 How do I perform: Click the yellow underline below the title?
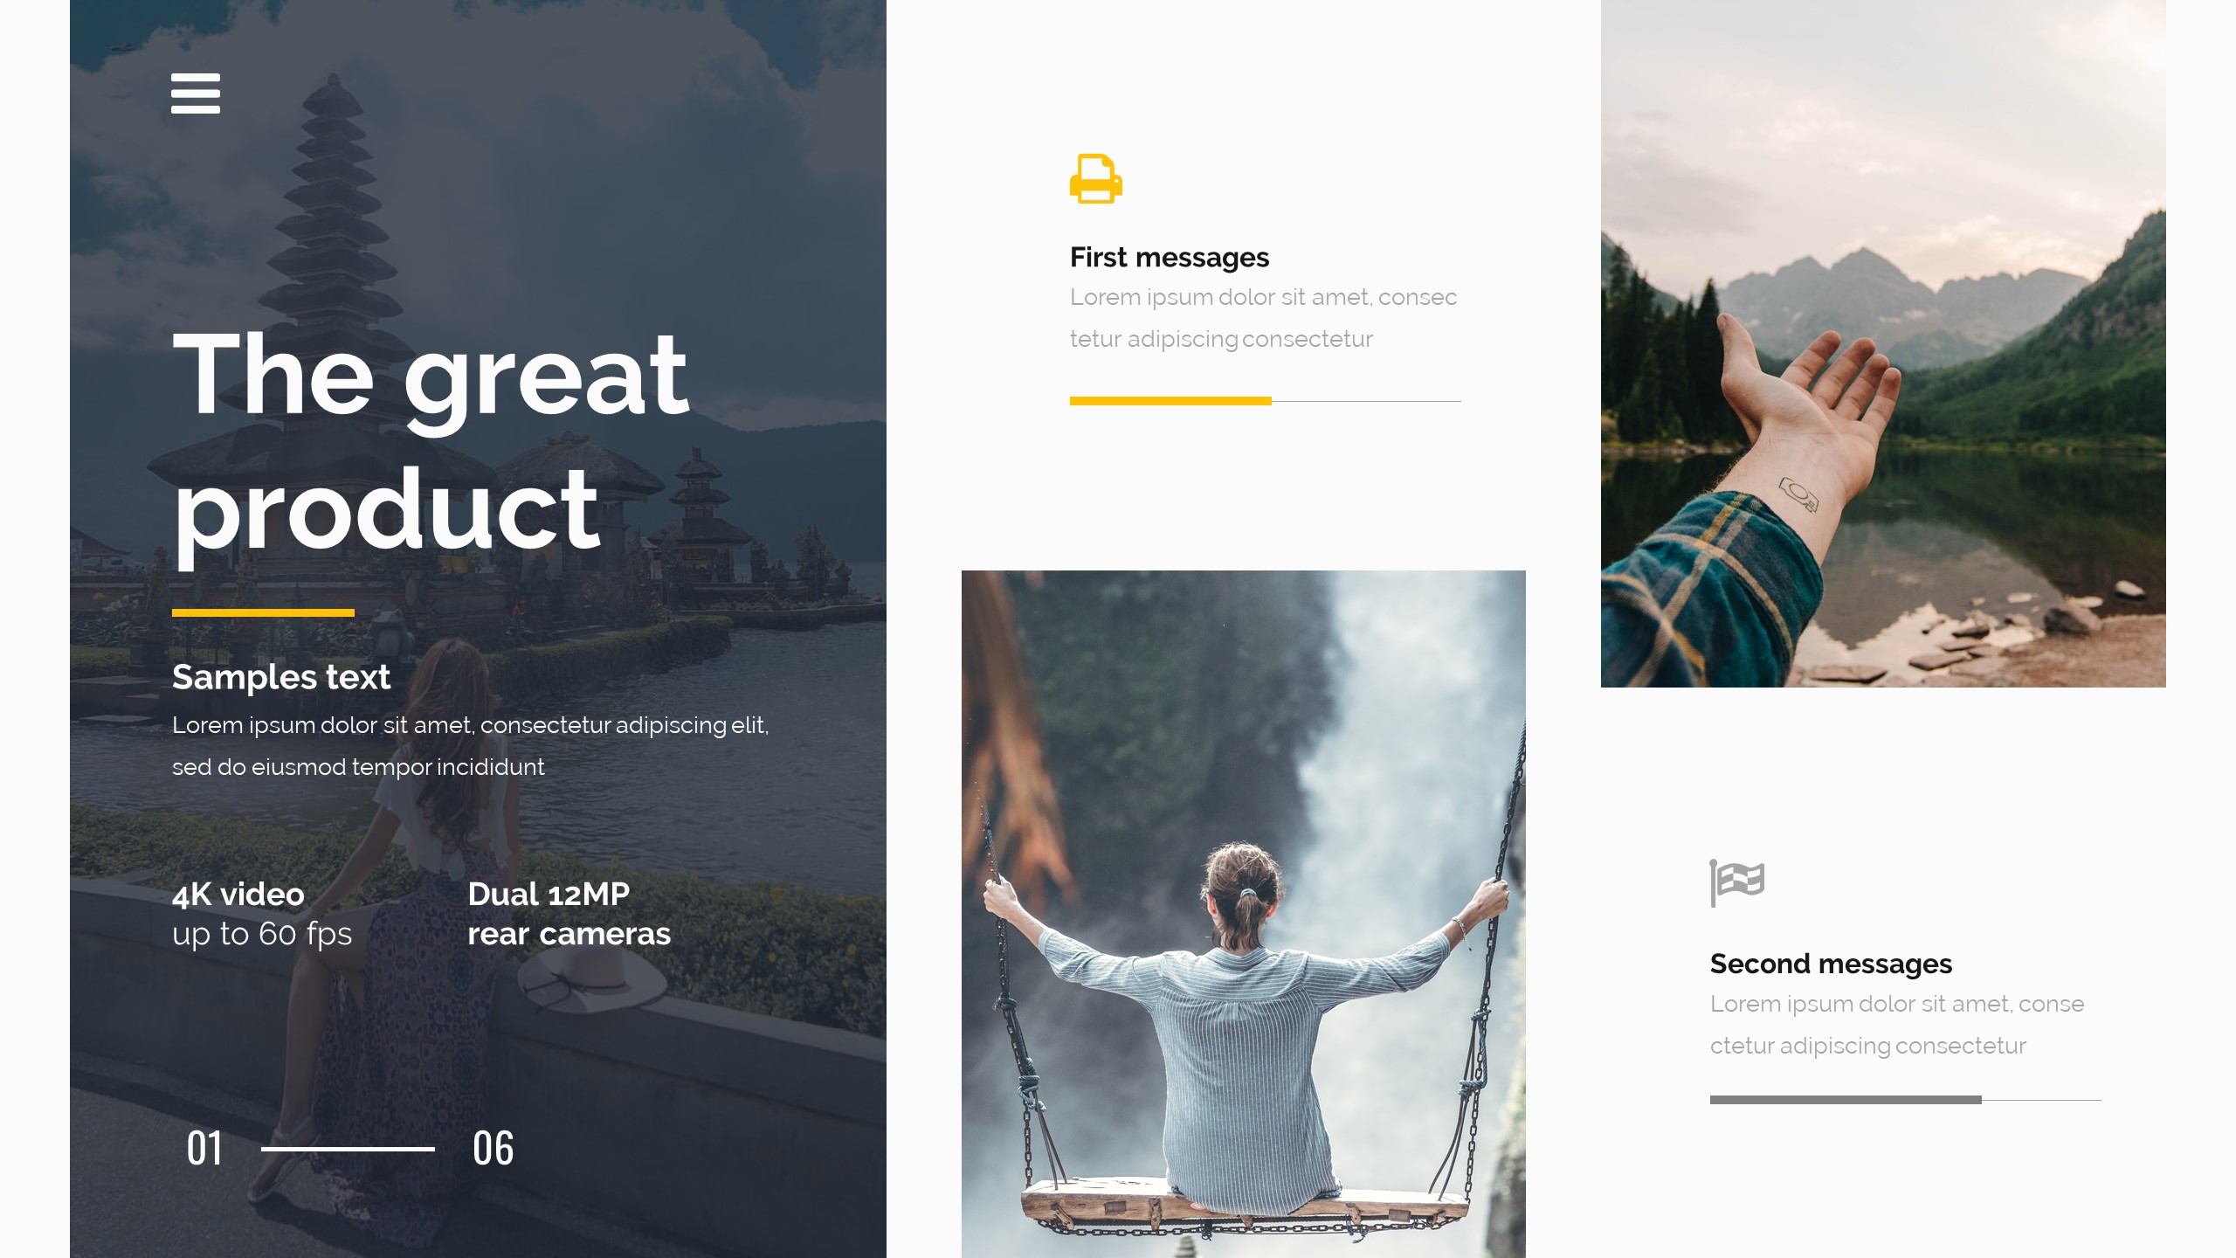click(x=263, y=612)
